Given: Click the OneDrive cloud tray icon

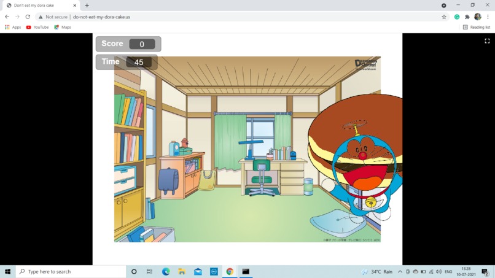Looking at the screenshot, I should click(415, 271).
